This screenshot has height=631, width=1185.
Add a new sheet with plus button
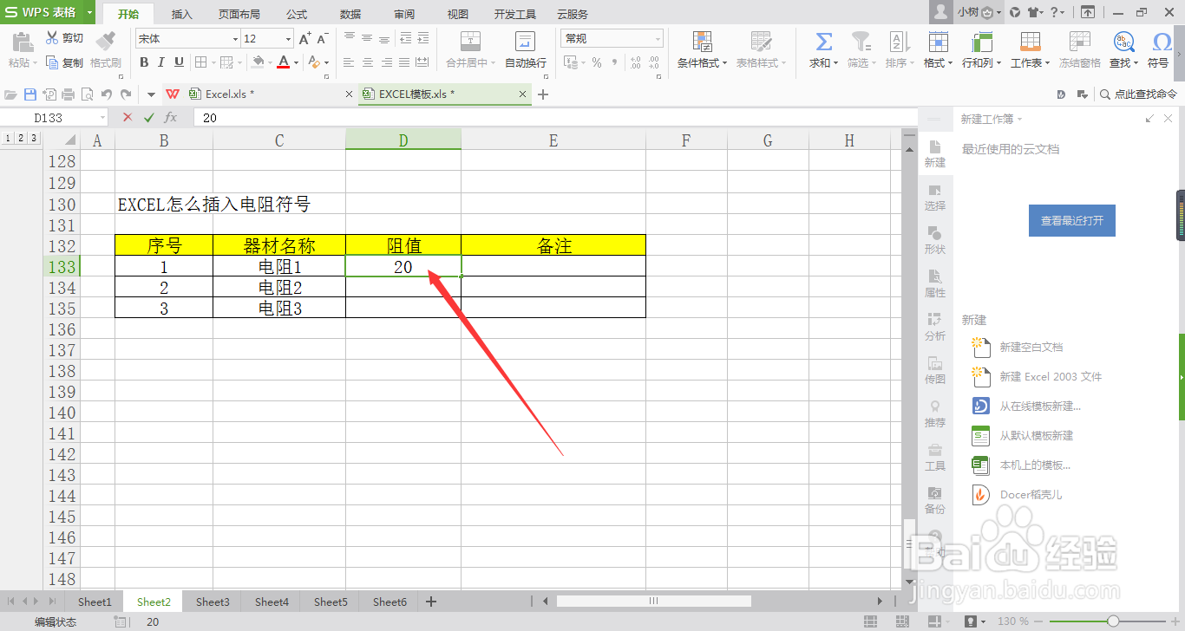tap(431, 602)
